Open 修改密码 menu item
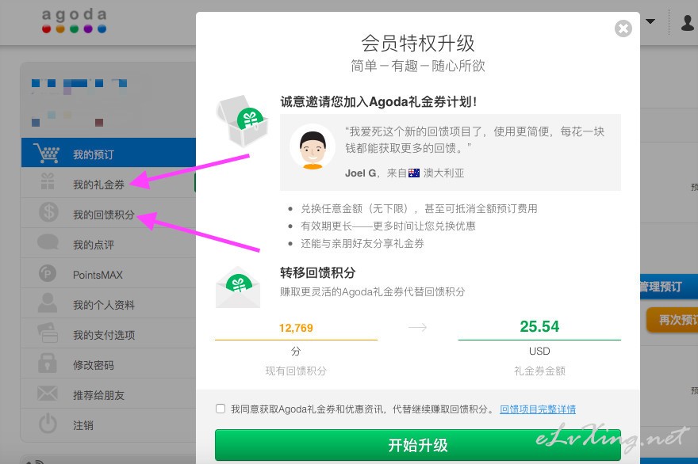 (x=108, y=364)
